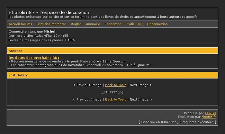Go to Next Image above the filename

[141, 85]
